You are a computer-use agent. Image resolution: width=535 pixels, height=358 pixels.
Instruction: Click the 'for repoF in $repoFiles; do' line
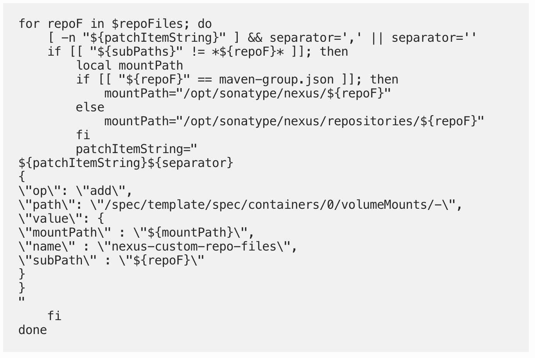(115, 24)
